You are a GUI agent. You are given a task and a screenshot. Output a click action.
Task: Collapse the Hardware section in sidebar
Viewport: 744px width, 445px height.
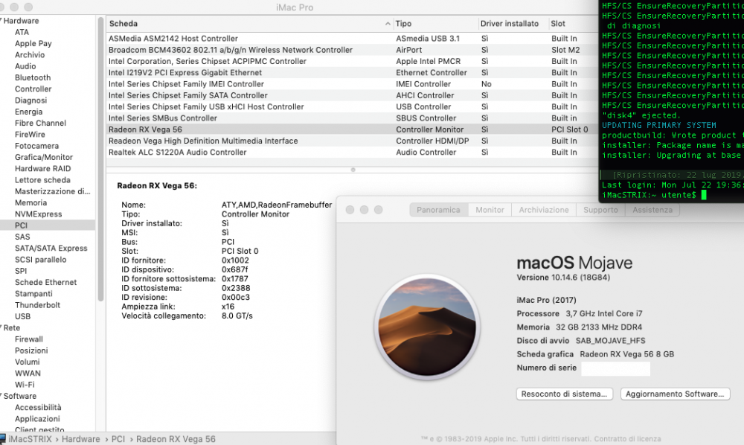1,21
